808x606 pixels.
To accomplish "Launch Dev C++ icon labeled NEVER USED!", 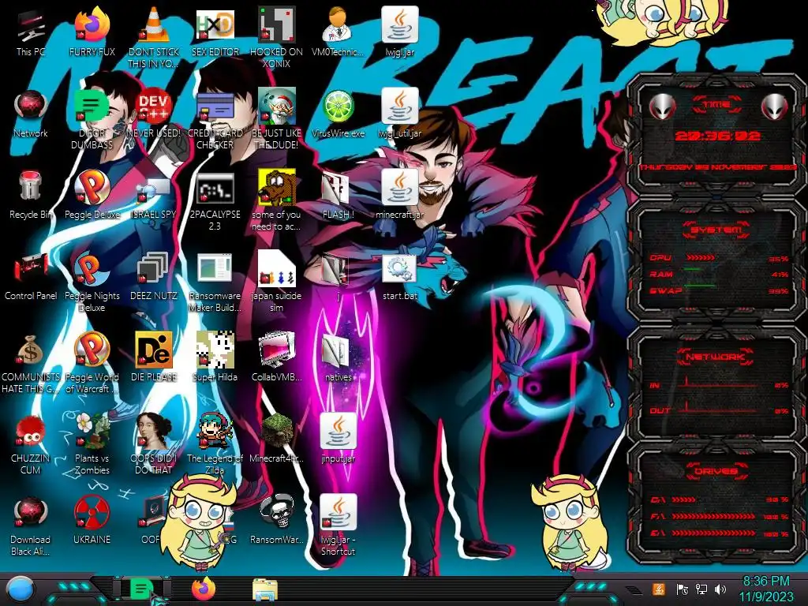I will pyautogui.click(x=154, y=107).
